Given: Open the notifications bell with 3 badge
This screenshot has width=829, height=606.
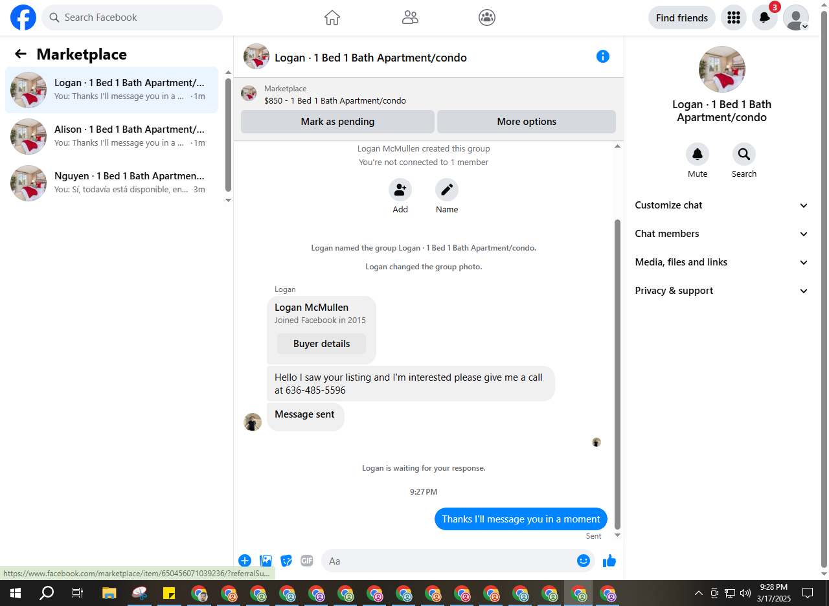Looking at the screenshot, I should pyautogui.click(x=765, y=17).
